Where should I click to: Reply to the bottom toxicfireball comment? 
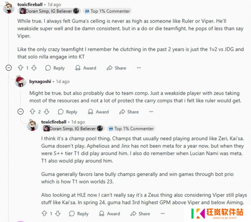click(x=79, y=214)
